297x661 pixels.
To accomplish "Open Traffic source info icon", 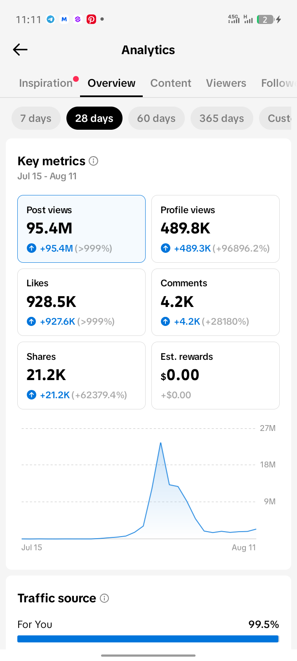I will pos(104,598).
